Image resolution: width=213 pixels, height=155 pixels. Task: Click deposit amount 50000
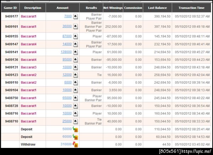point(67,129)
